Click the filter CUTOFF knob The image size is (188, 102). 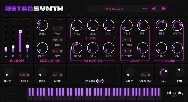[9, 73]
